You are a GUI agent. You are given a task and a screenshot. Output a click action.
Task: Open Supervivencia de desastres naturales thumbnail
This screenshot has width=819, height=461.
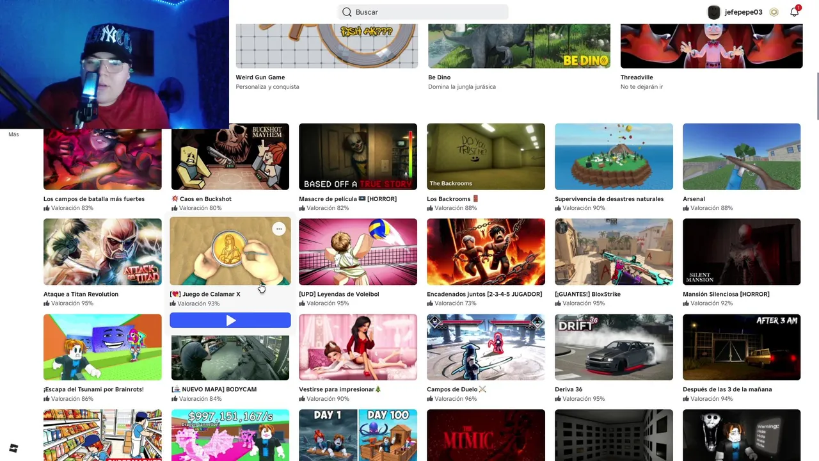click(x=614, y=157)
